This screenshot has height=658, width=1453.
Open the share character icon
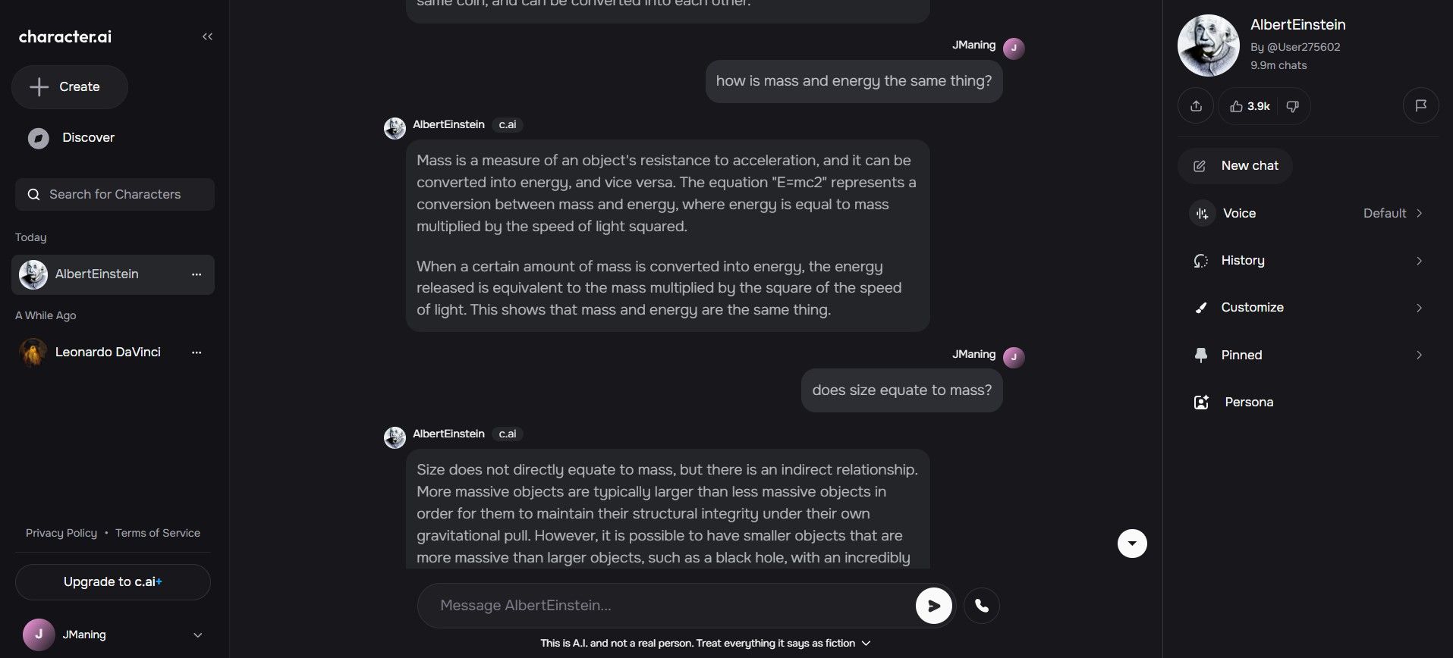[1195, 105]
